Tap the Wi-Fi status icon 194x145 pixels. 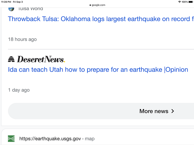point(179,2)
